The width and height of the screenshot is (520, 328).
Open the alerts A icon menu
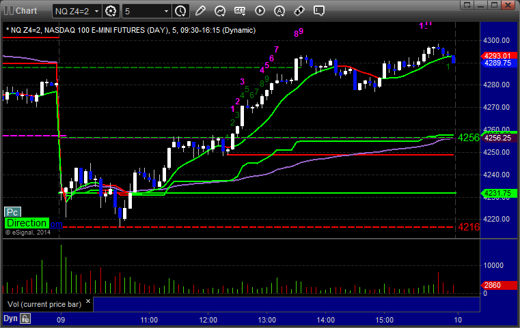pos(279,11)
